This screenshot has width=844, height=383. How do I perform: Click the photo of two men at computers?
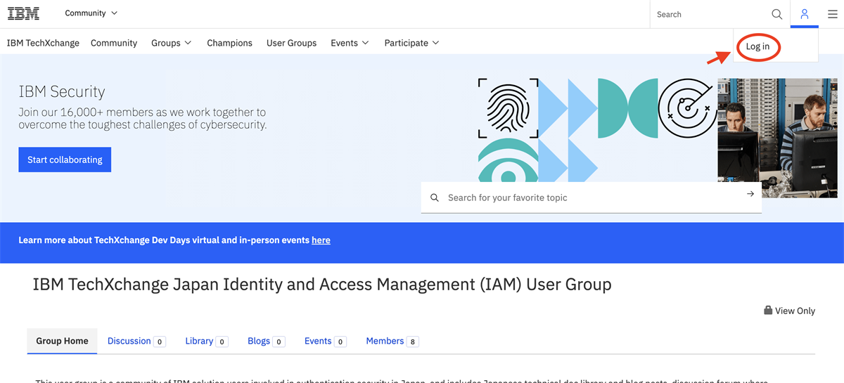(777, 138)
